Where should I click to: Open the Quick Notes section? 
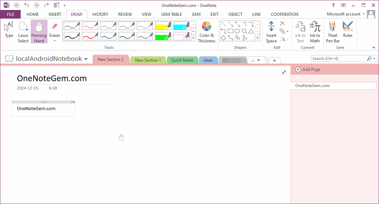(x=182, y=60)
